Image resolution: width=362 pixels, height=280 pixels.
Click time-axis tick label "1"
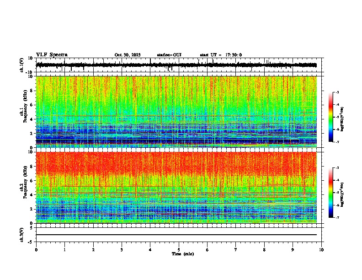coord(64,250)
